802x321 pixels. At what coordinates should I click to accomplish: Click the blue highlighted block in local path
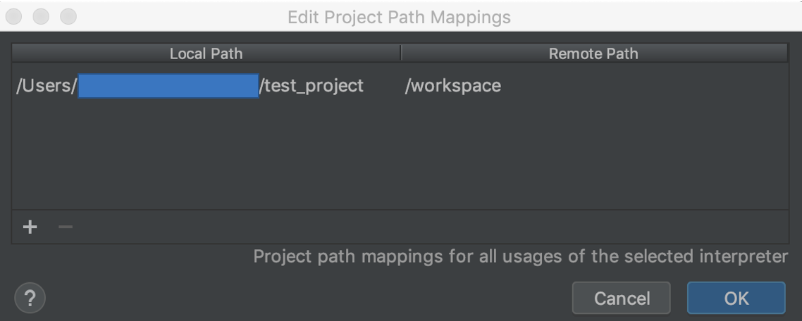coord(168,86)
